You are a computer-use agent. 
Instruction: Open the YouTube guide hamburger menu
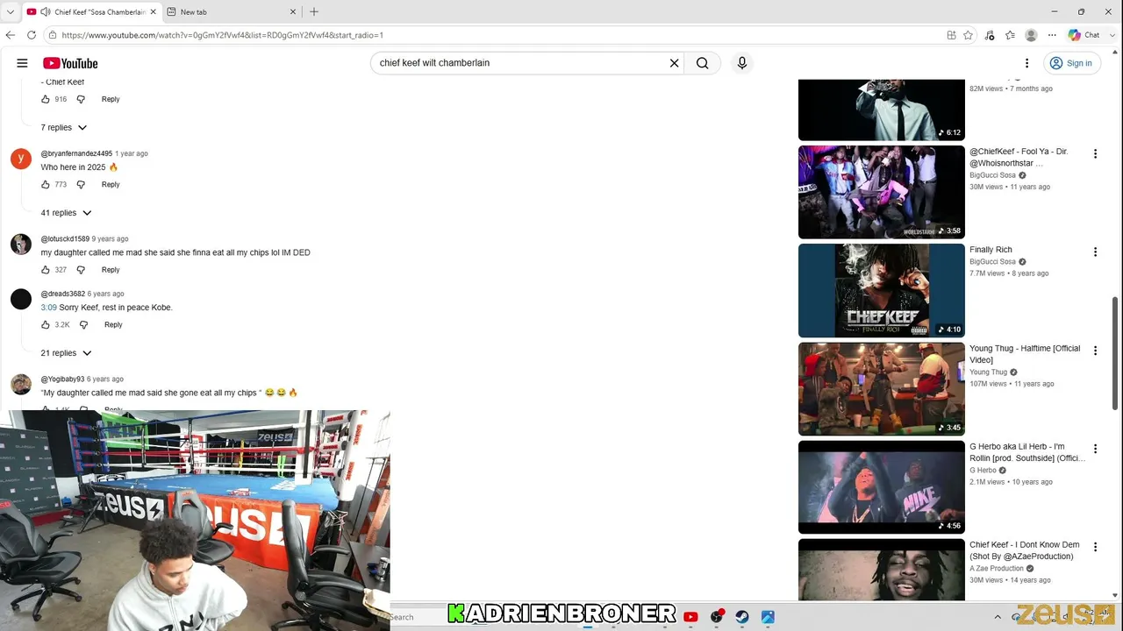tap(22, 63)
